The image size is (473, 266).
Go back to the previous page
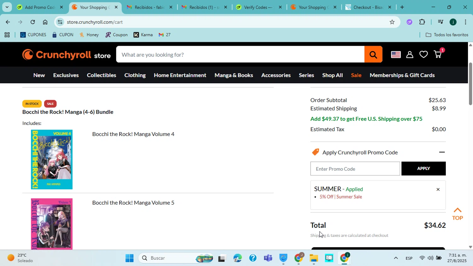pos(8,22)
